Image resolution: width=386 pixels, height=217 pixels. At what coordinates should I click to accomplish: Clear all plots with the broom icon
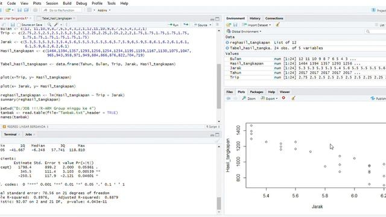tap(293, 98)
